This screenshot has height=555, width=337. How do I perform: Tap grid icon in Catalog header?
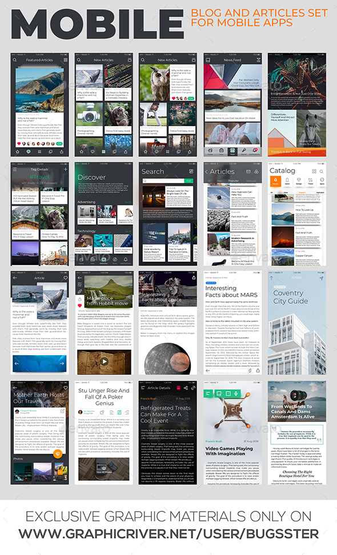[x=314, y=171]
